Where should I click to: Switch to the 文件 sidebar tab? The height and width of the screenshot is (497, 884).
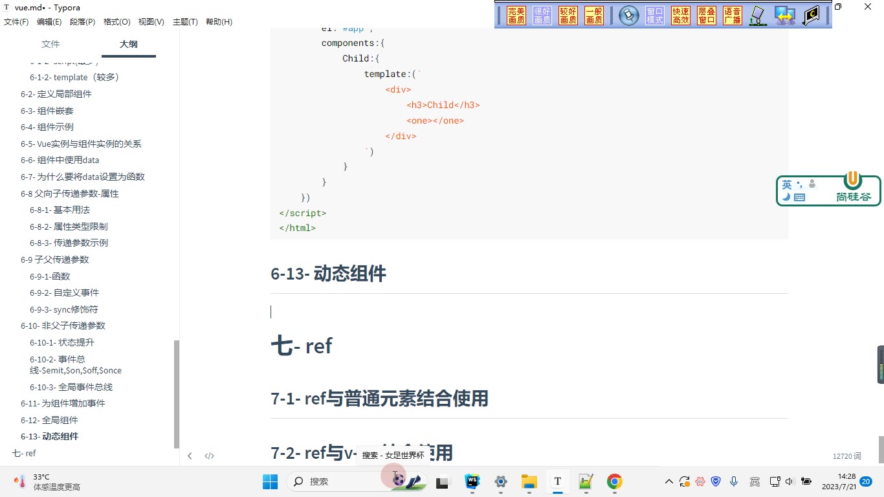pyautogui.click(x=50, y=44)
